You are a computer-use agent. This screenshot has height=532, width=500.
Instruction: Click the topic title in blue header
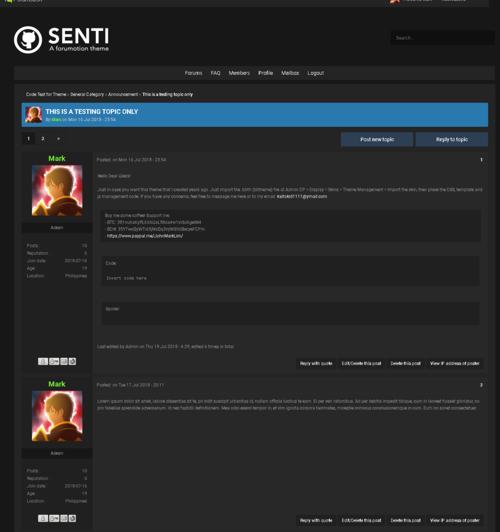click(92, 112)
